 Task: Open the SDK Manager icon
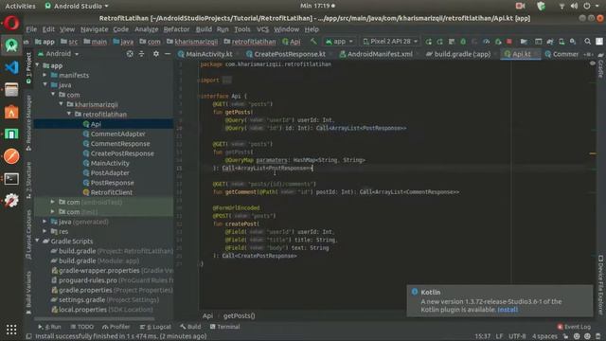tap(573, 42)
